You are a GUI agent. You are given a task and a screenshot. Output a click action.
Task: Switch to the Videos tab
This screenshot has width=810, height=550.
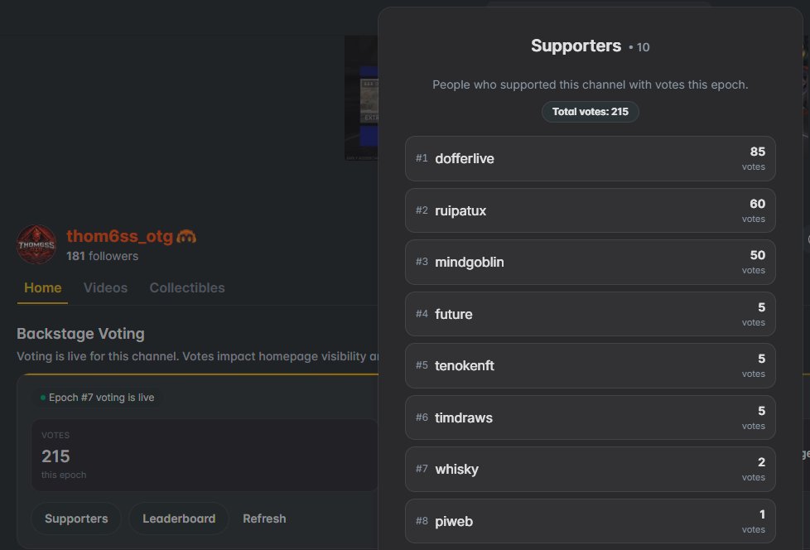coord(105,287)
